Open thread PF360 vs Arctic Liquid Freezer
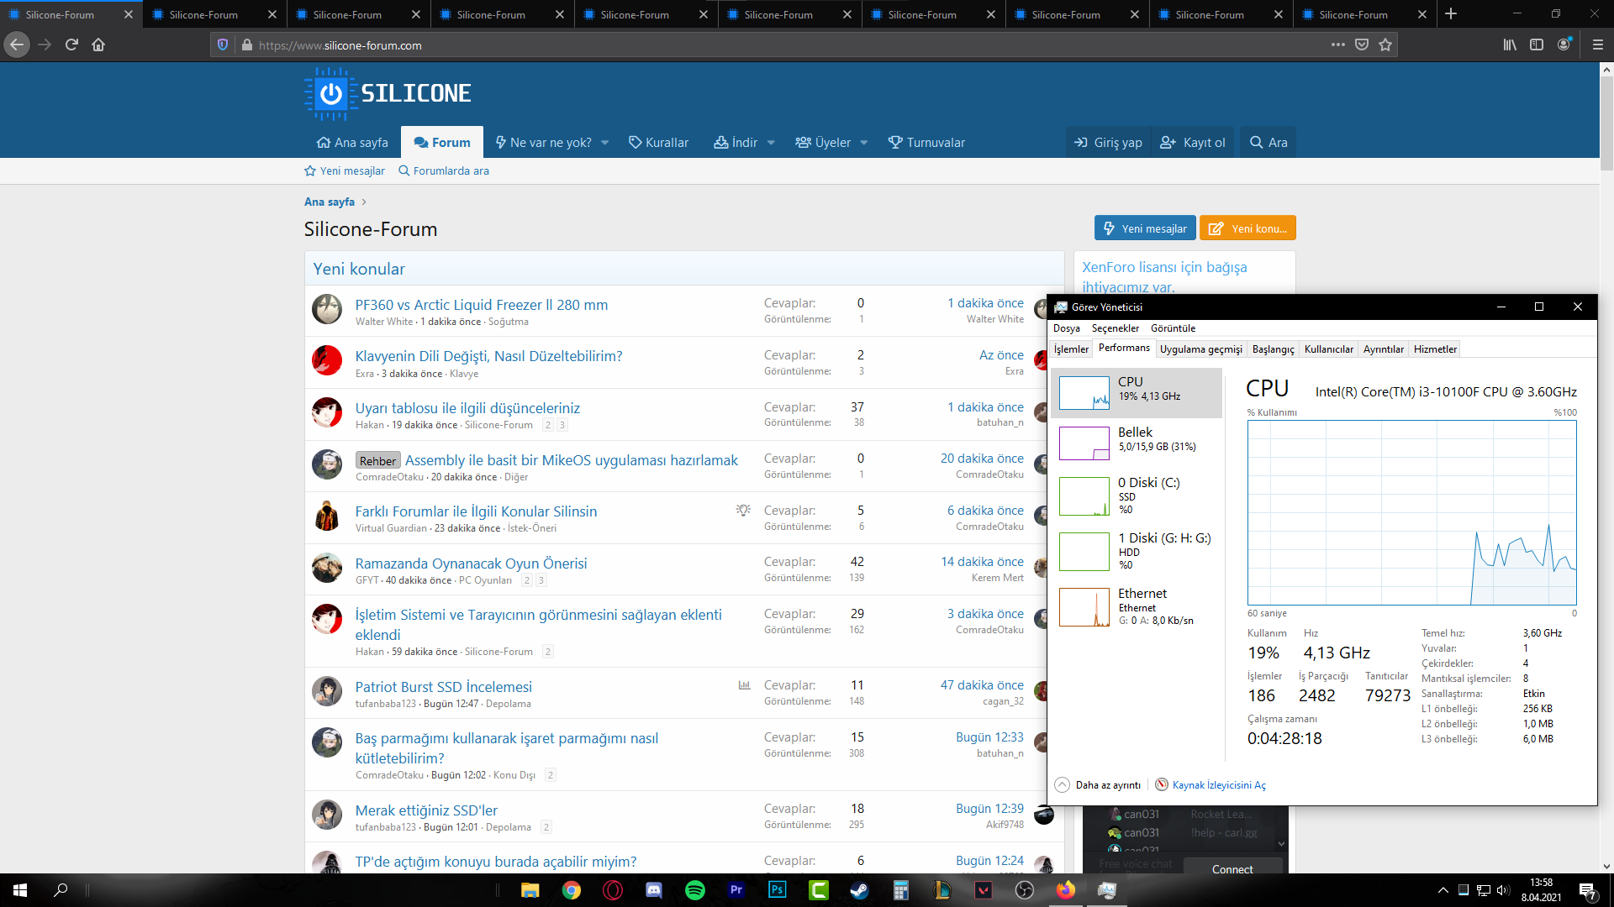The height and width of the screenshot is (907, 1614). tap(481, 305)
